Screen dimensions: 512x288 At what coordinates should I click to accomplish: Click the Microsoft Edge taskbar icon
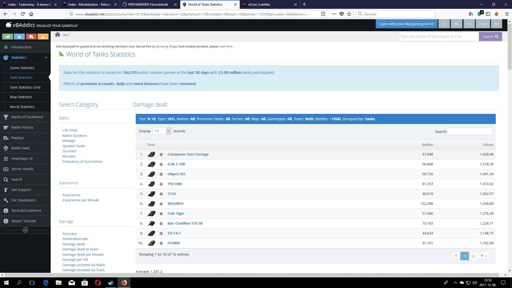pos(46,283)
